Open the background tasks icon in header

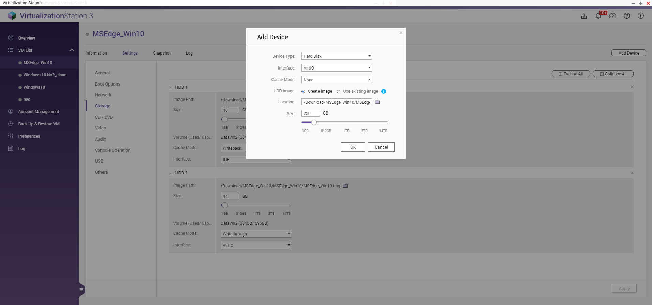(x=584, y=16)
